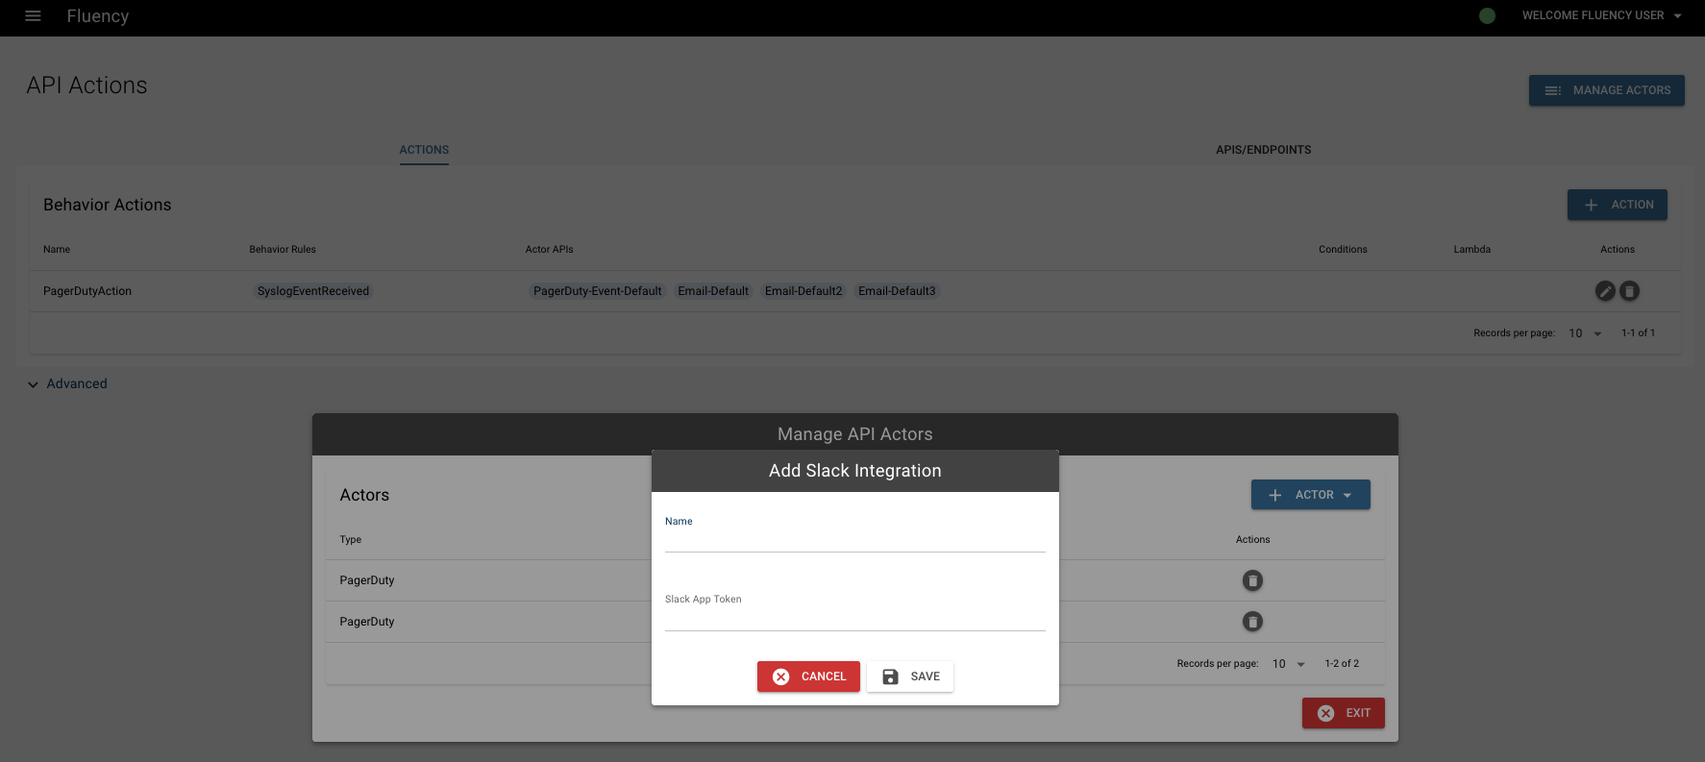Switch to the APIs/Endpoints tab
The width and height of the screenshot is (1705, 762).
[x=1263, y=150]
